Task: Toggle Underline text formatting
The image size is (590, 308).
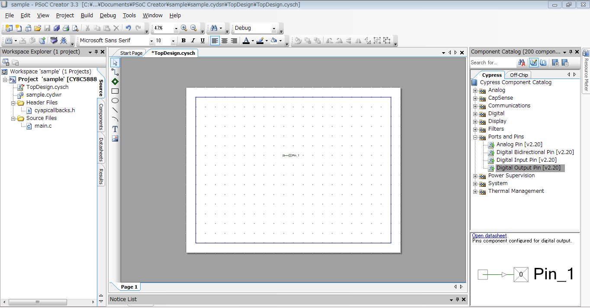Action: click(x=202, y=41)
